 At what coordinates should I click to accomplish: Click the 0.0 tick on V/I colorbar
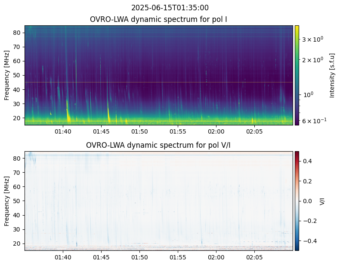tap(307, 201)
